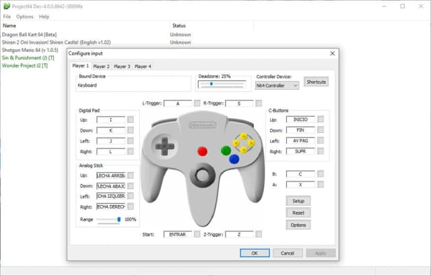This screenshot has width=431, height=276.
Task: Click the red B button on controller image
Action: 202,151
